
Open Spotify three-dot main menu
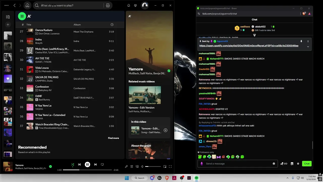click(7, 5)
